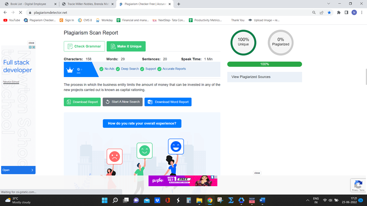Image resolution: width=367 pixels, height=206 pixels.
Task: Open the YouTube bookmark
Action: click(12, 20)
